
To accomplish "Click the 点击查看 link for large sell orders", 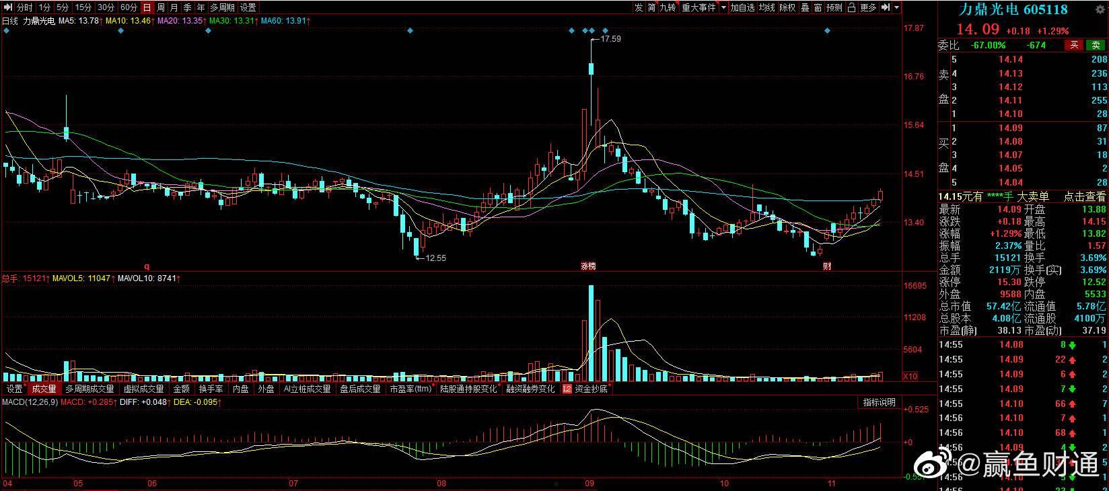I will 1085,196.
